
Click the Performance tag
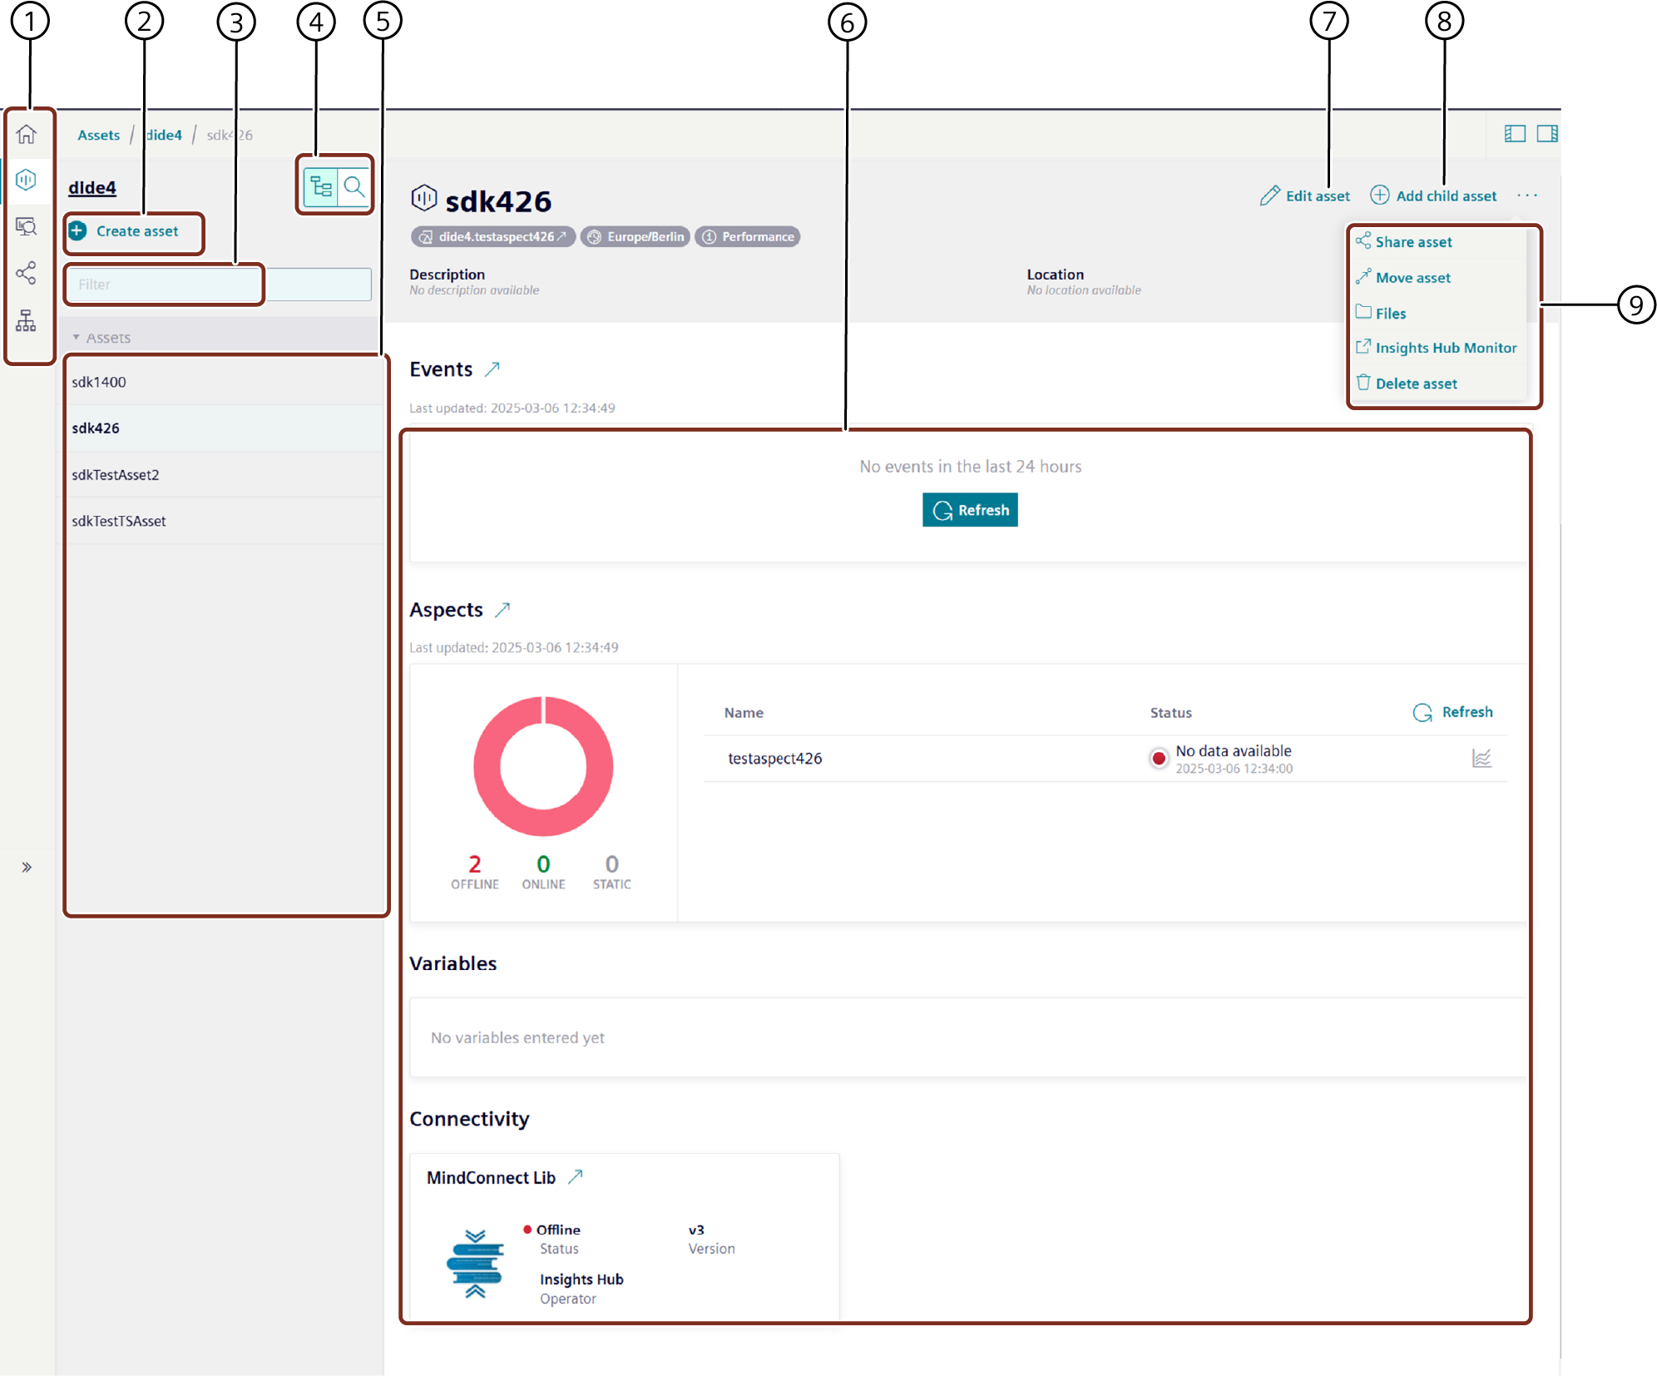(x=748, y=237)
